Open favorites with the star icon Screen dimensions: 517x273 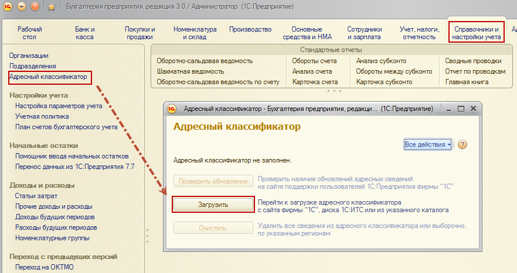click(52, 7)
